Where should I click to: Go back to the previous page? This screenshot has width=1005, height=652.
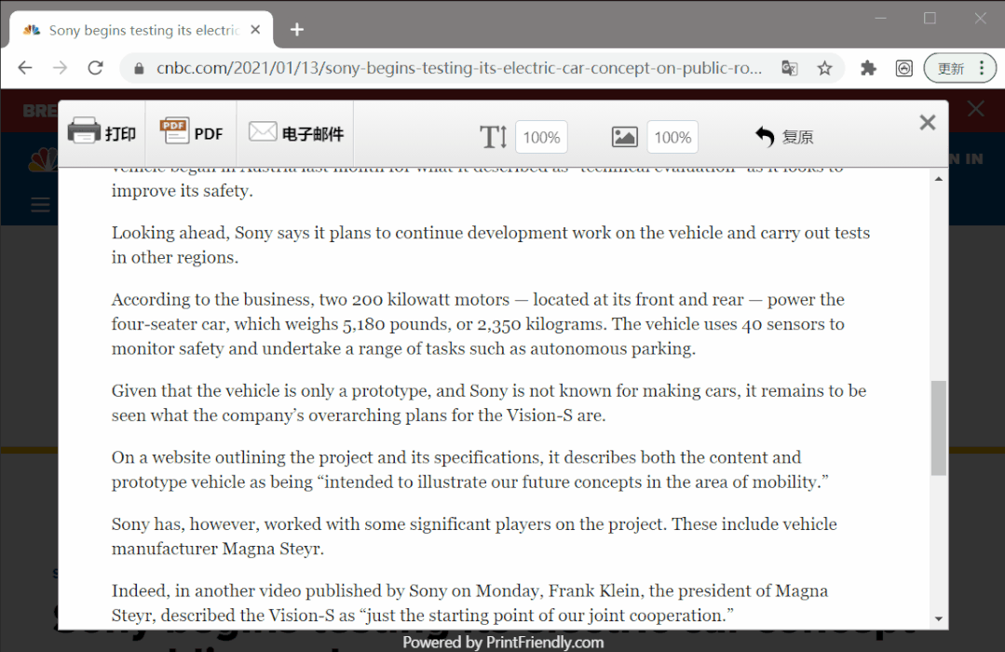point(25,68)
